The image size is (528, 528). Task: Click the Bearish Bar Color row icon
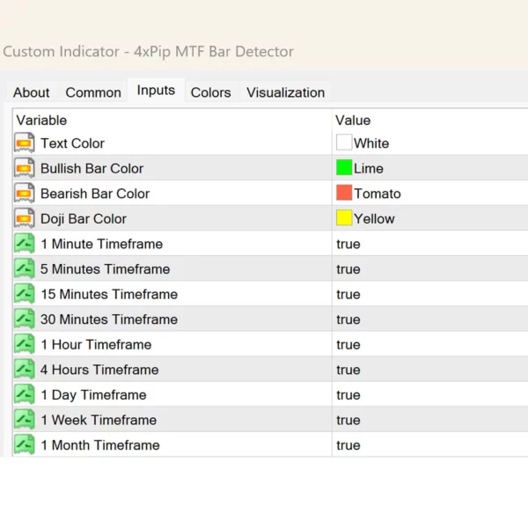(x=25, y=194)
